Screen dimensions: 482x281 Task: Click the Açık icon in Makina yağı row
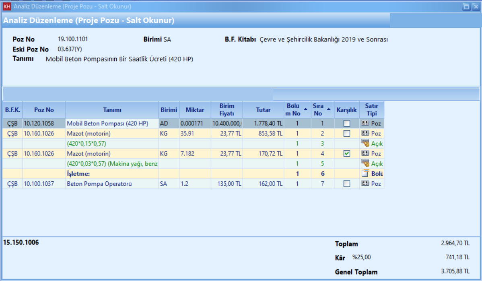coord(365,164)
